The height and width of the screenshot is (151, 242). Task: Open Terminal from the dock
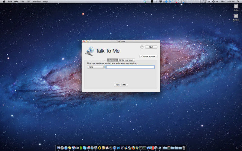point(141,148)
